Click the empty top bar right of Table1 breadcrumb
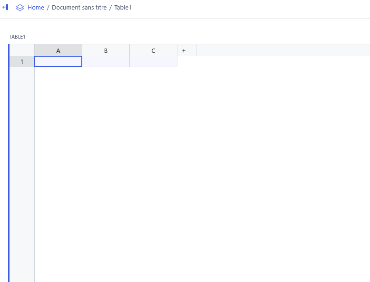Screen dimensions: 370x282 click(x=247, y=8)
